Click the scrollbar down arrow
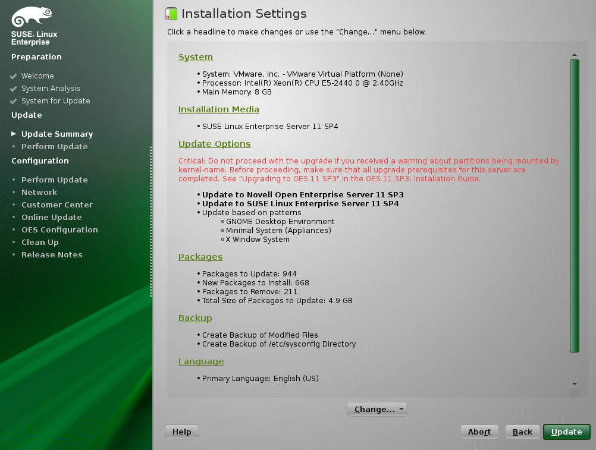The width and height of the screenshot is (596, 450). 575,384
